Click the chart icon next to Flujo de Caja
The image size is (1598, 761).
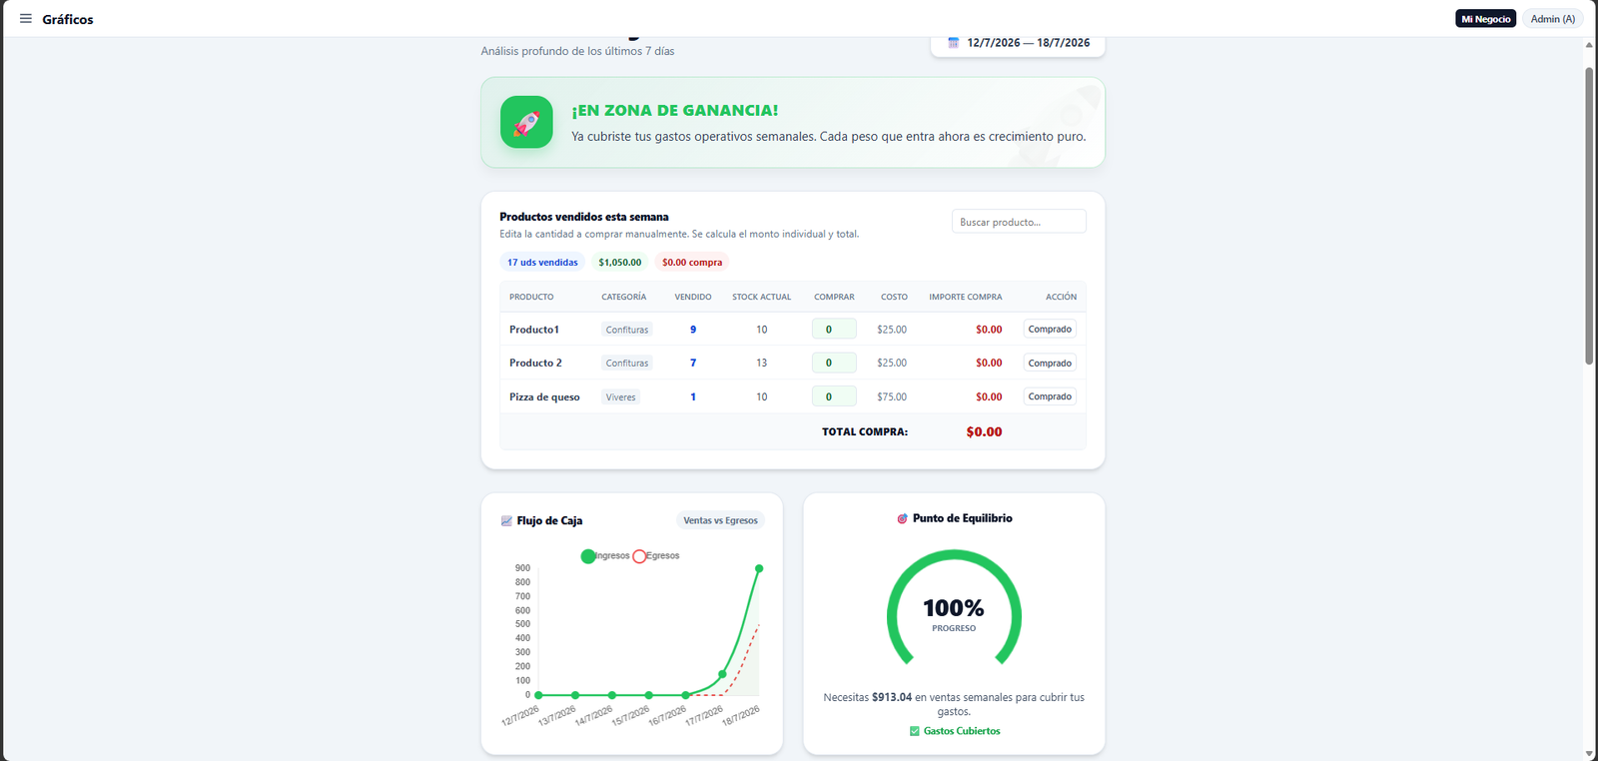click(x=506, y=520)
